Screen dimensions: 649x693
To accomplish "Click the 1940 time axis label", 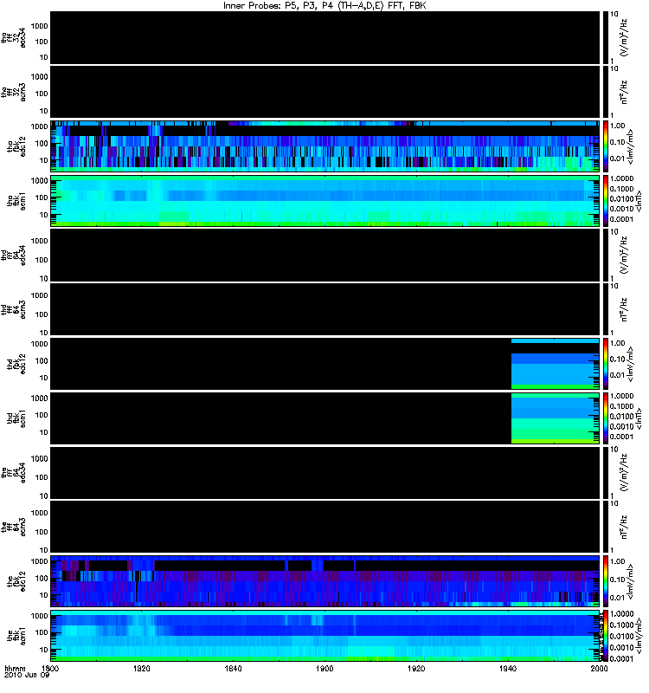I will [508, 668].
